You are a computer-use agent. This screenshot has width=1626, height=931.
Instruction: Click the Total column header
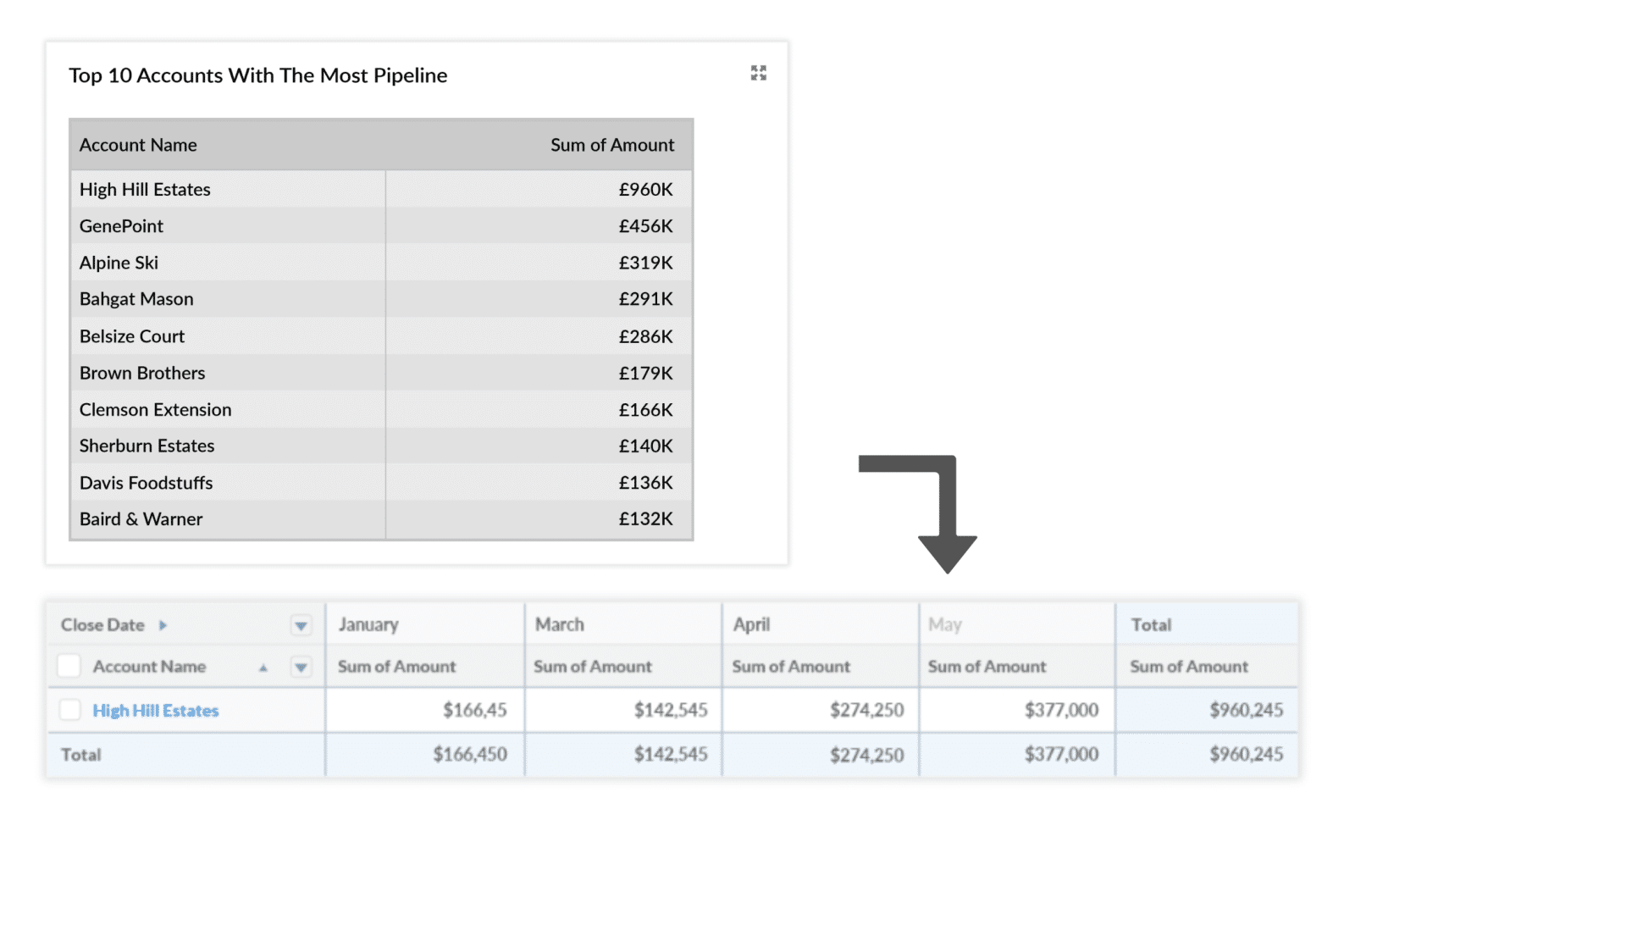click(1150, 624)
